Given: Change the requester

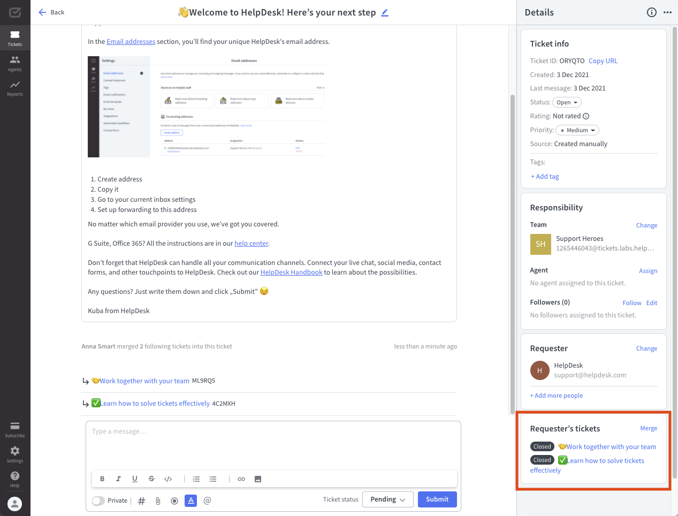Looking at the screenshot, I should pos(646,348).
